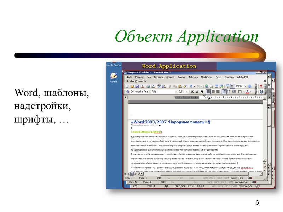Toggle the Numbered list button
283x212 pixels.
tap(224, 92)
